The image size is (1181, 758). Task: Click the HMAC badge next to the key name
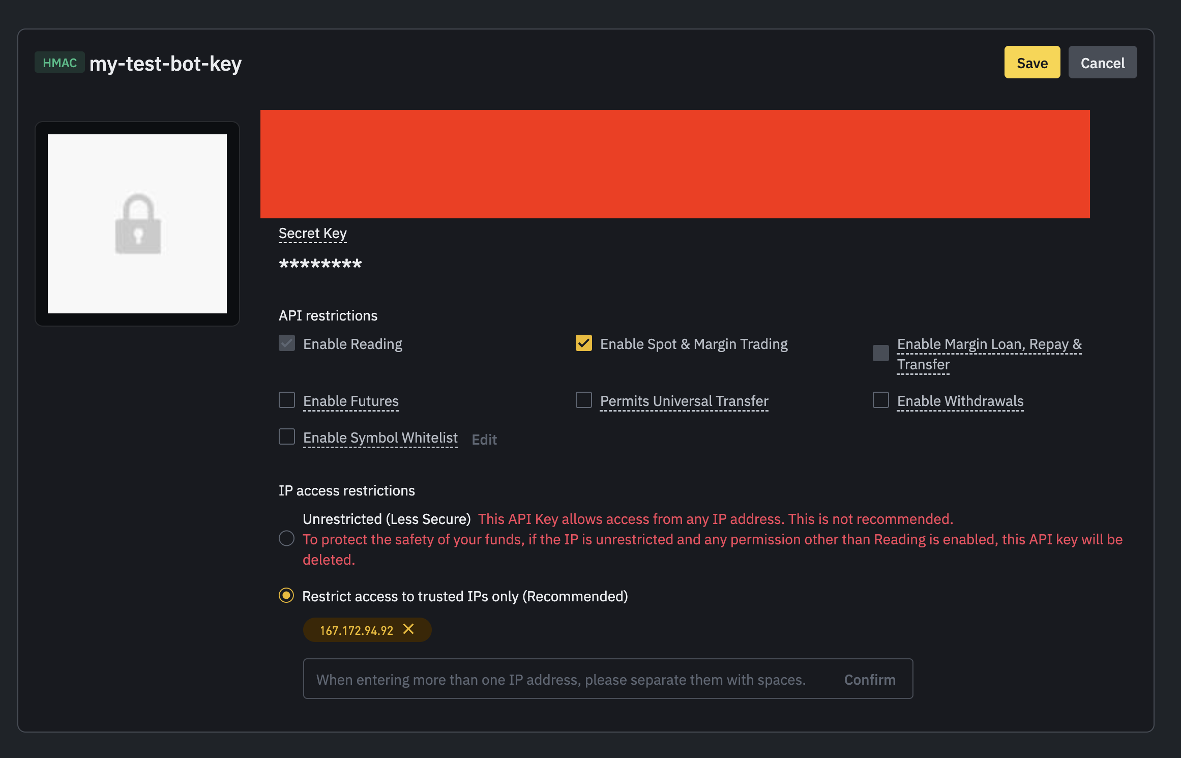click(x=60, y=62)
